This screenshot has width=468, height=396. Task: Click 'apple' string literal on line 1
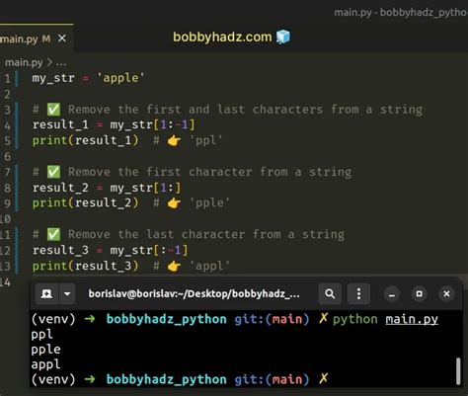[120, 78]
